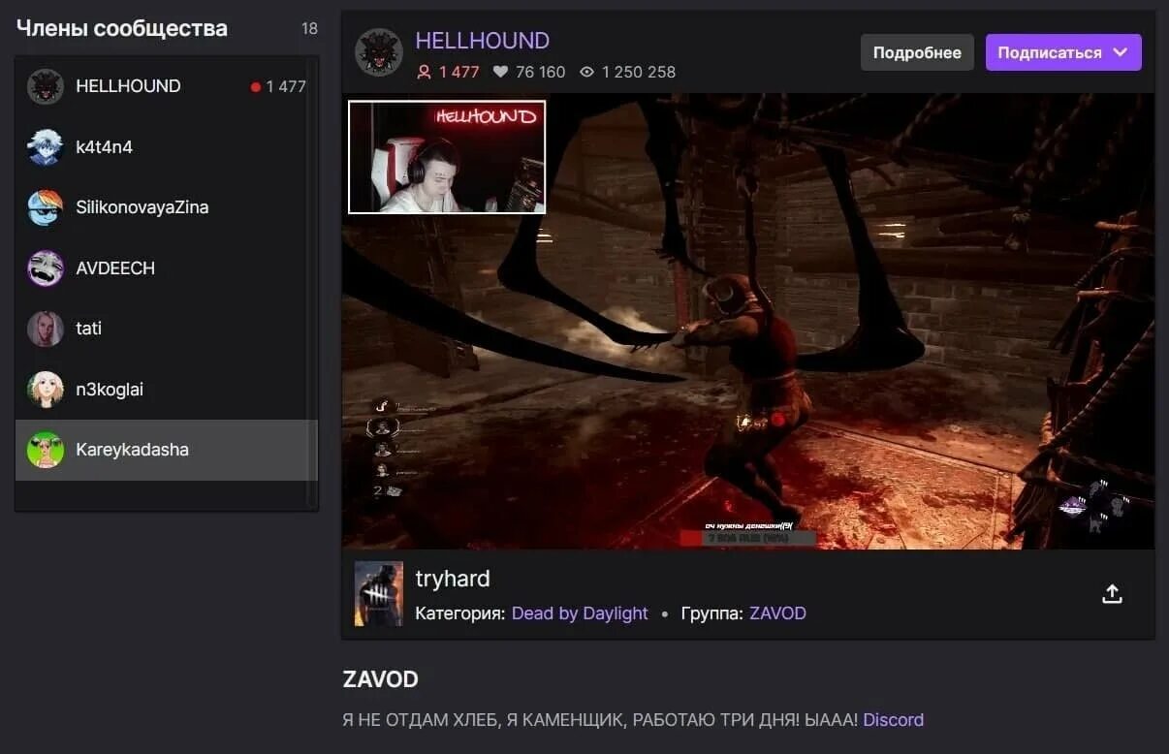Click Kareykadasha member avatar
Viewport: 1169px width, 754px height.
tap(46, 450)
